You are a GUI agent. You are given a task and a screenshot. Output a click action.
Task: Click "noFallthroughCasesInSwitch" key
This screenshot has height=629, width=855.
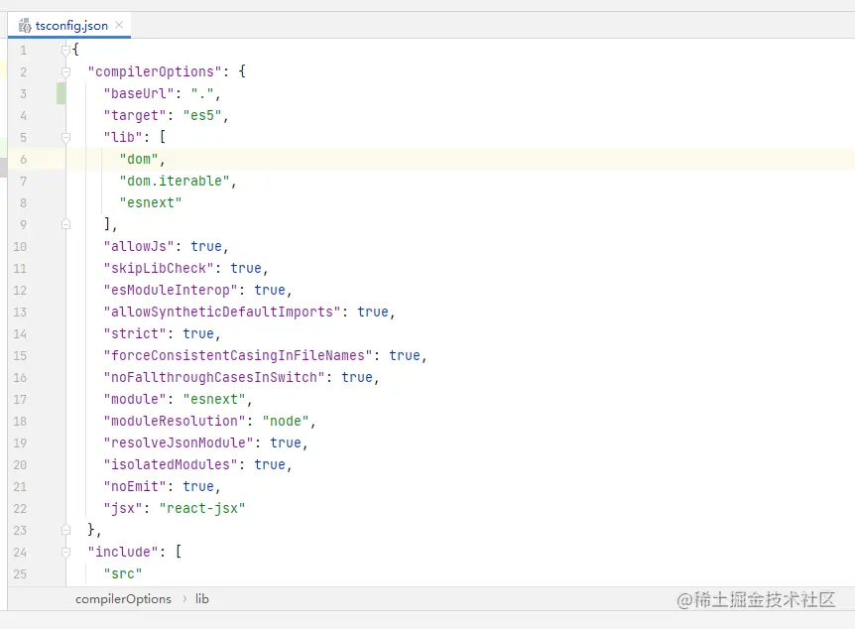[214, 378]
